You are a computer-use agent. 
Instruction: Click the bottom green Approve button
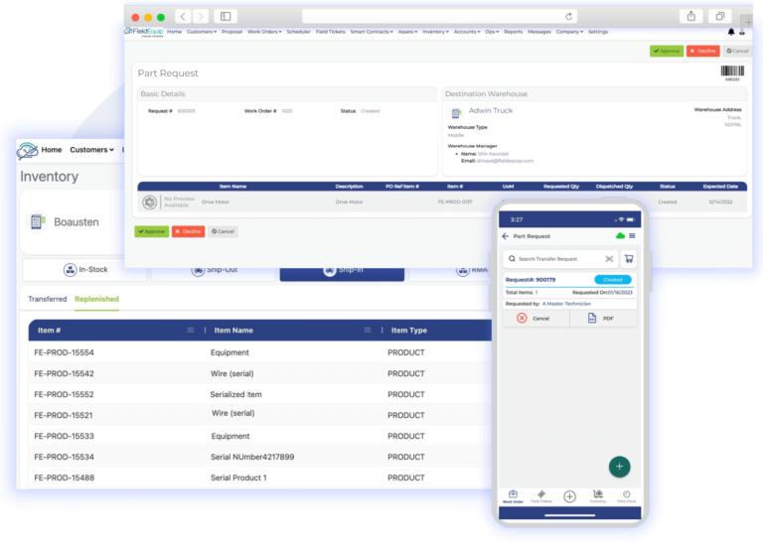(152, 231)
